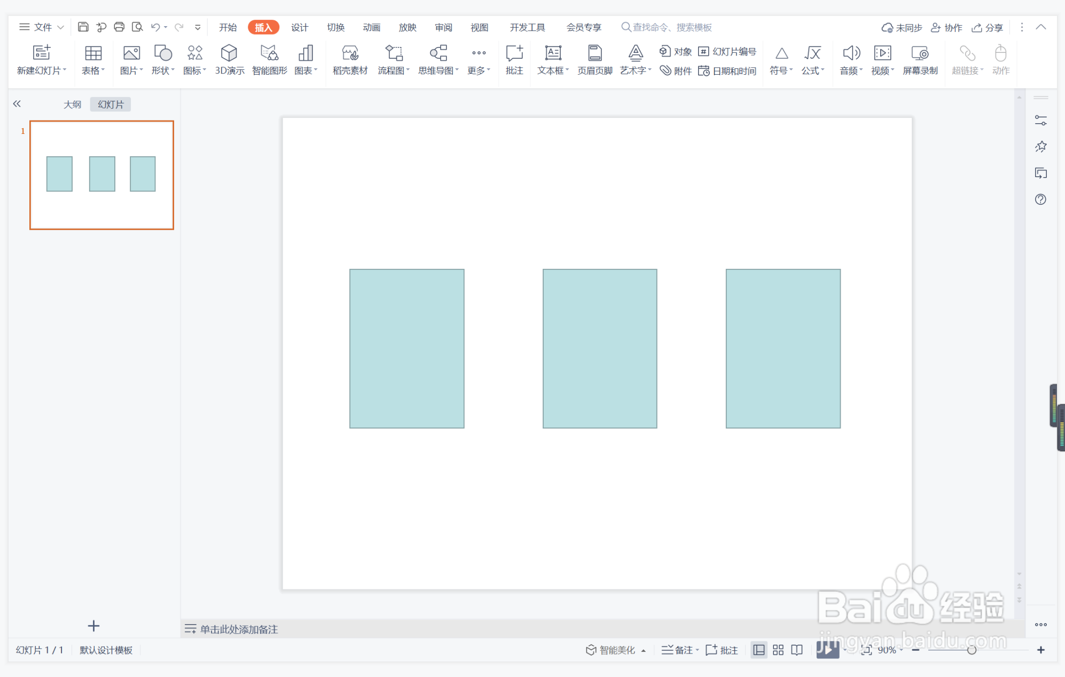
Task: Toggle reading view in status bar
Action: pyautogui.click(x=797, y=650)
